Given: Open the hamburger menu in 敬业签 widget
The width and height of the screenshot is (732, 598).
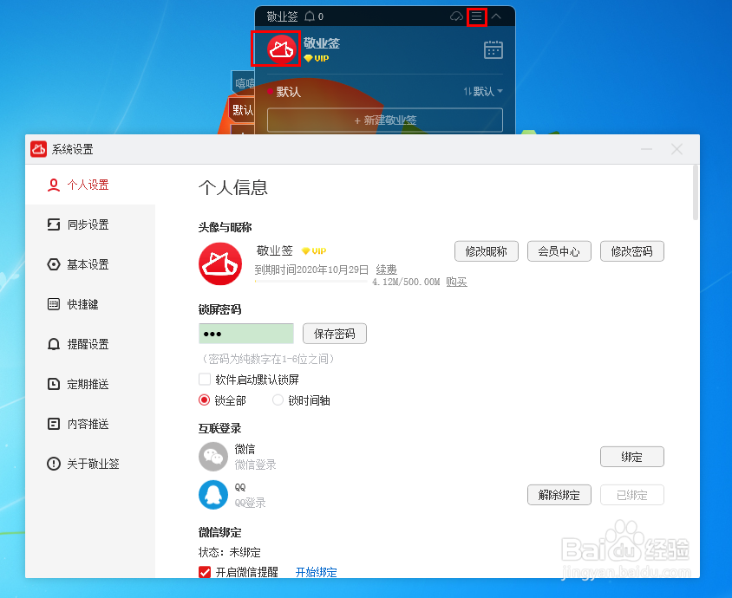Looking at the screenshot, I should (477, 16).
